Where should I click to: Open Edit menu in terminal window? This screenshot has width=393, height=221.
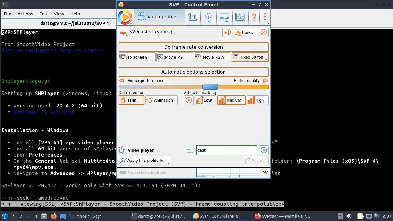coord(43,14)
